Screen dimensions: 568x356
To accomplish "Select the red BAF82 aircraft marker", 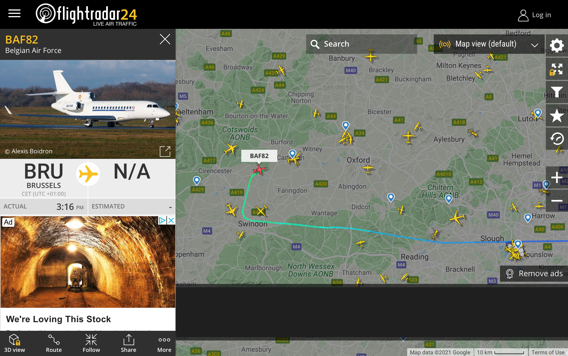I will 259,169.
